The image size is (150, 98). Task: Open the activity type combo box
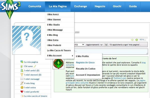(x=79, y=45)
